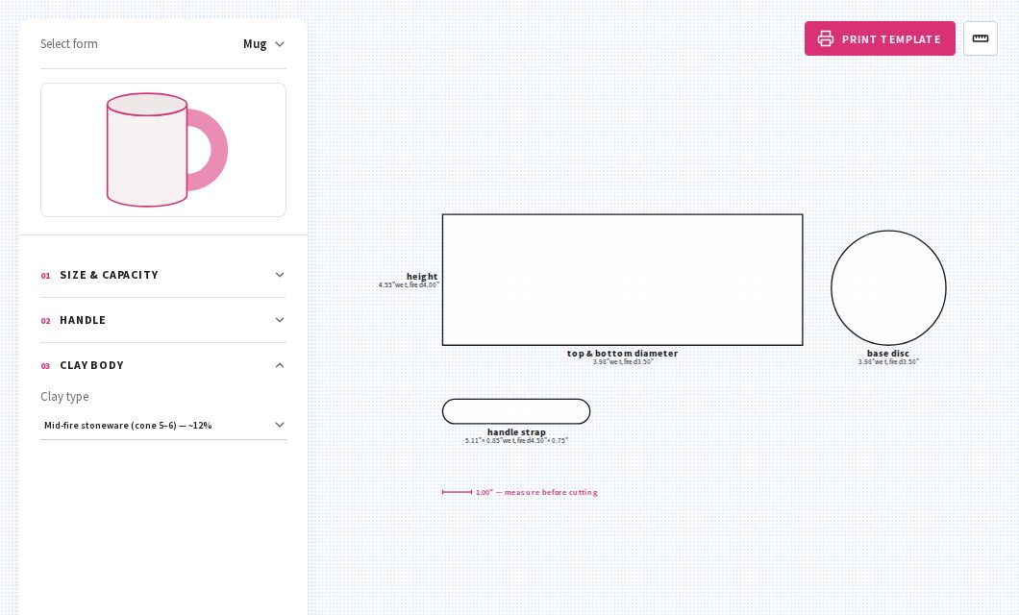The image size is (1019, 615).
Task: Open the Clay type dropdown
Action: pos(163,426)
